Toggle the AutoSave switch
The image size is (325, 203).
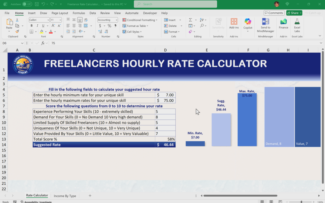[27, 4]
